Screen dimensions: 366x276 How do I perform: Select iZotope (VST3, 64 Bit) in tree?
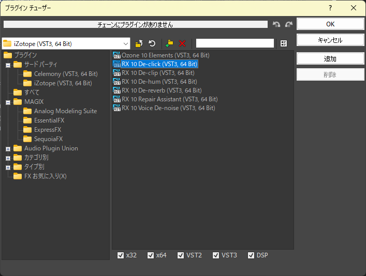point(63,83)
